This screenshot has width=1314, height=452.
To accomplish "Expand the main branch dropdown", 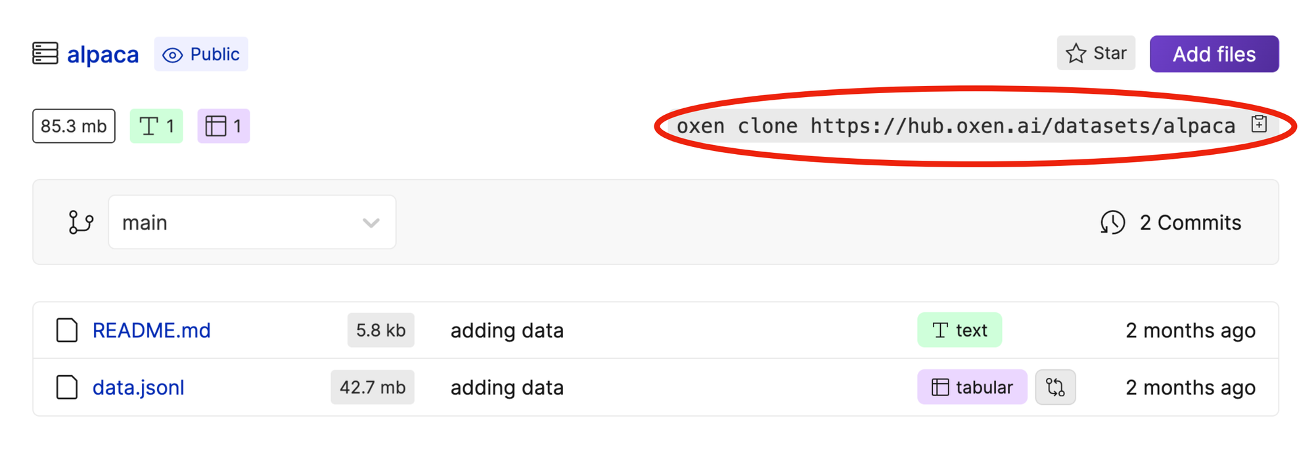I will tap(252, 222).
